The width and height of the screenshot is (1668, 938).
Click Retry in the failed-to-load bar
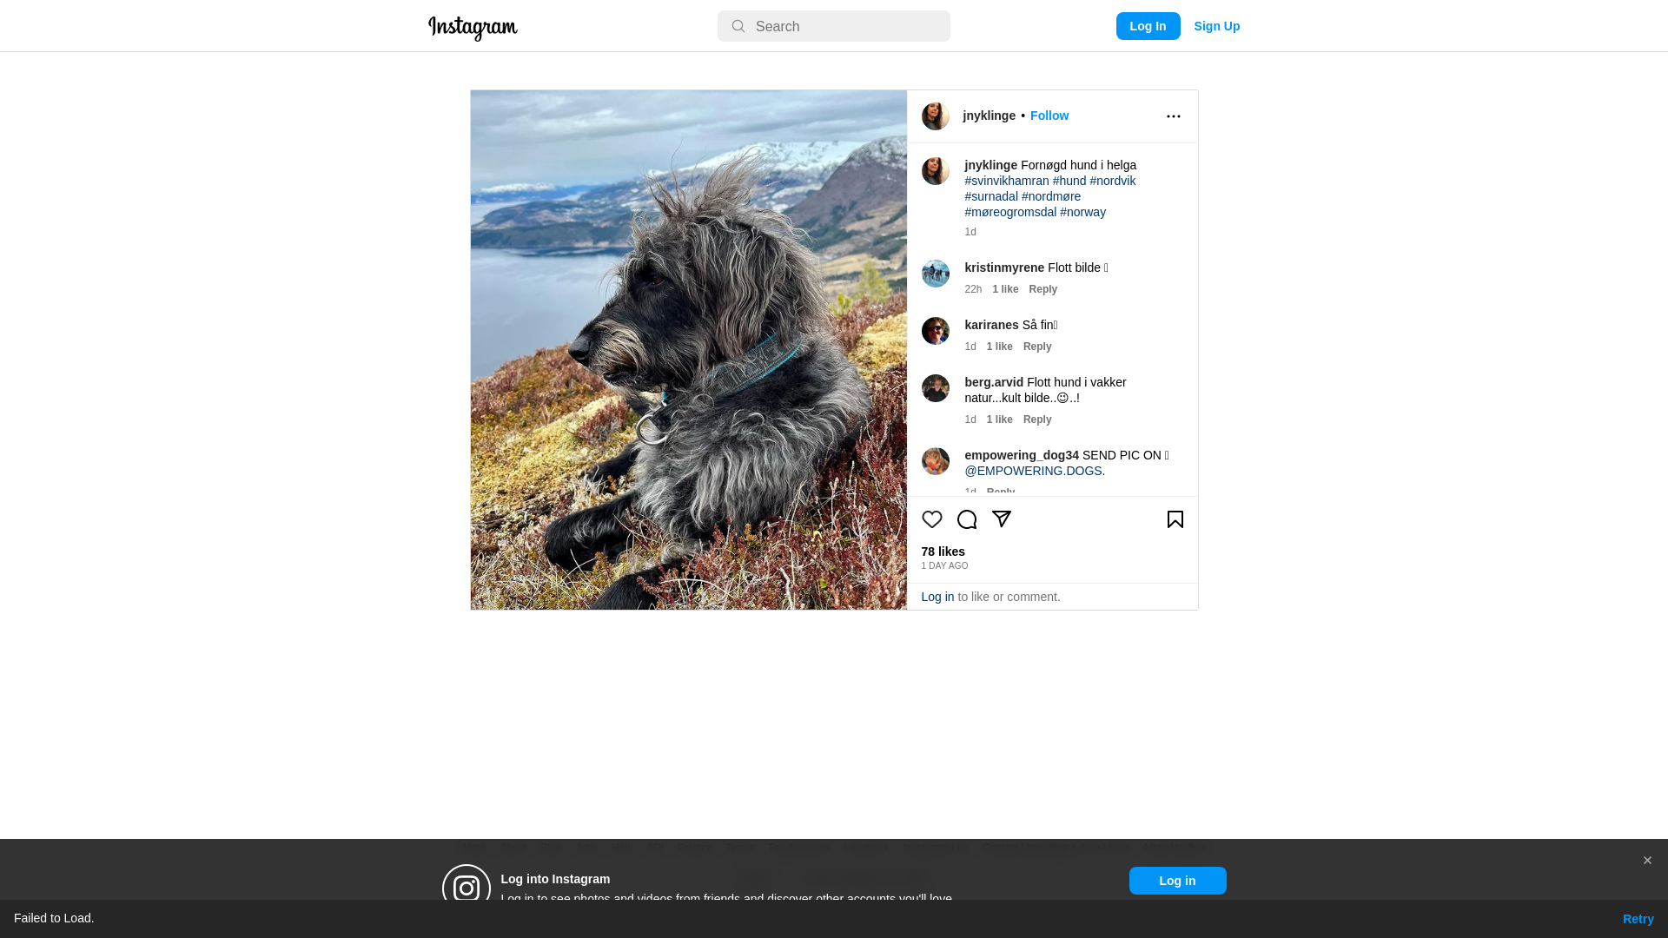coord(1637,919)
